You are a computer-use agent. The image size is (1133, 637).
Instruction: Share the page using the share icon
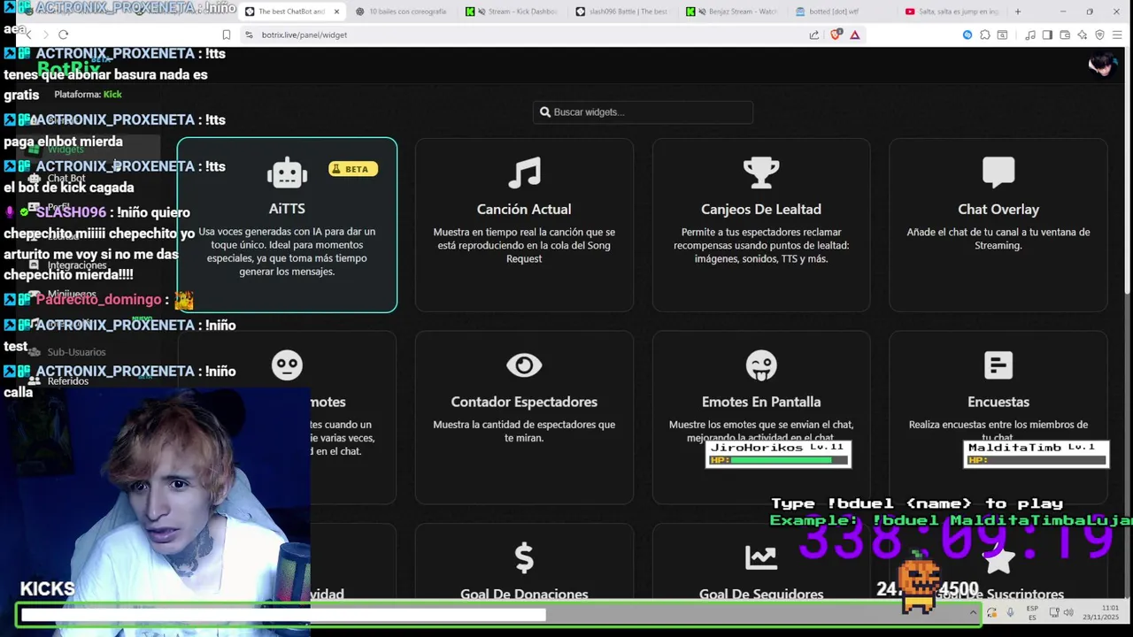point(814,35)
